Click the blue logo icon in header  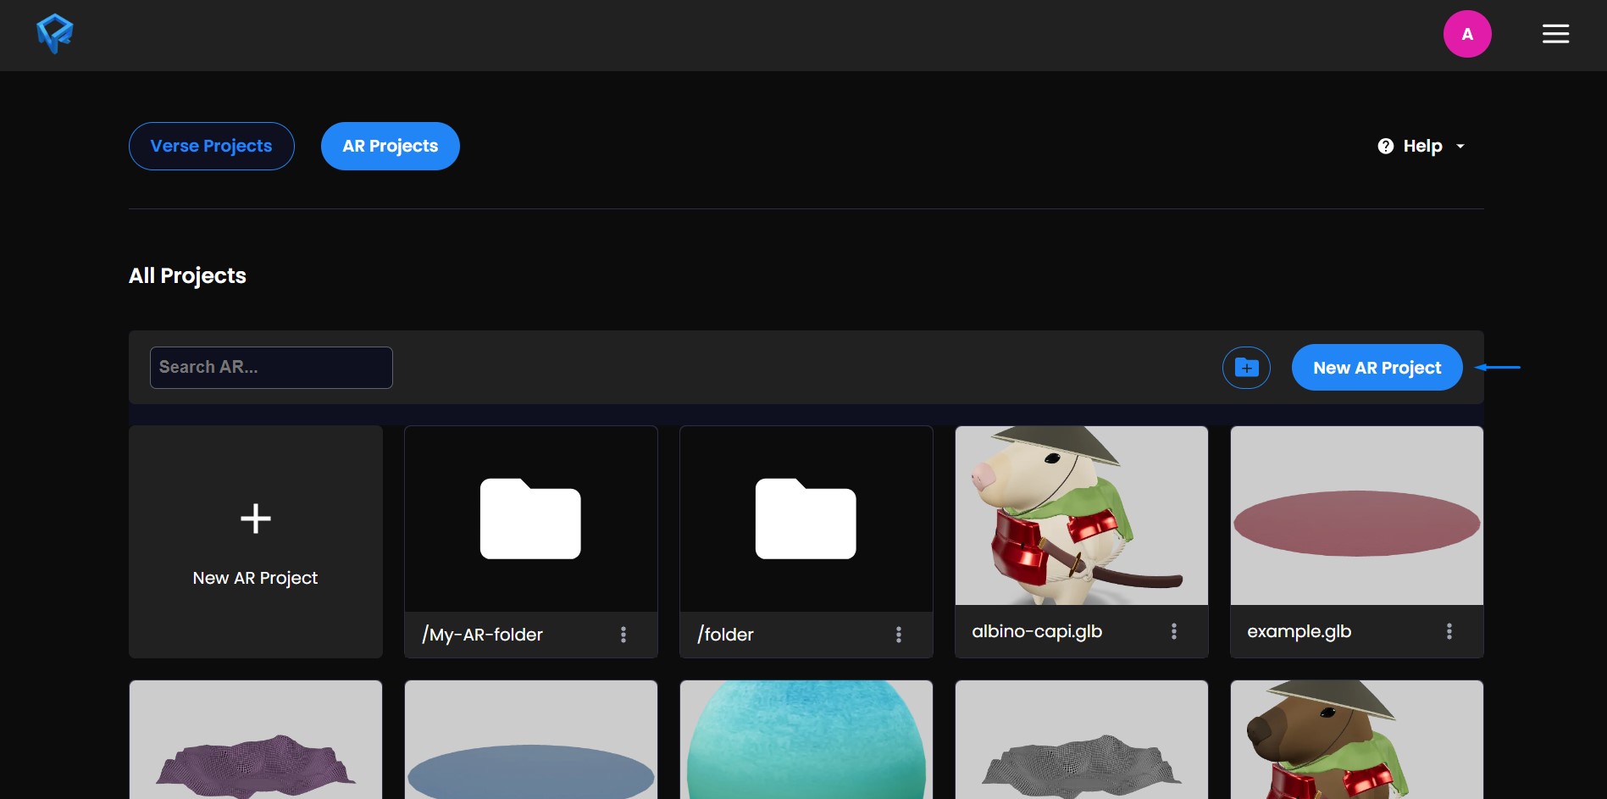click(55, 34)
